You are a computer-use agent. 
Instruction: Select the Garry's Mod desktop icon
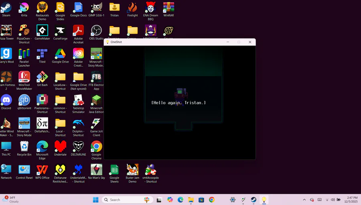(6, 56)
